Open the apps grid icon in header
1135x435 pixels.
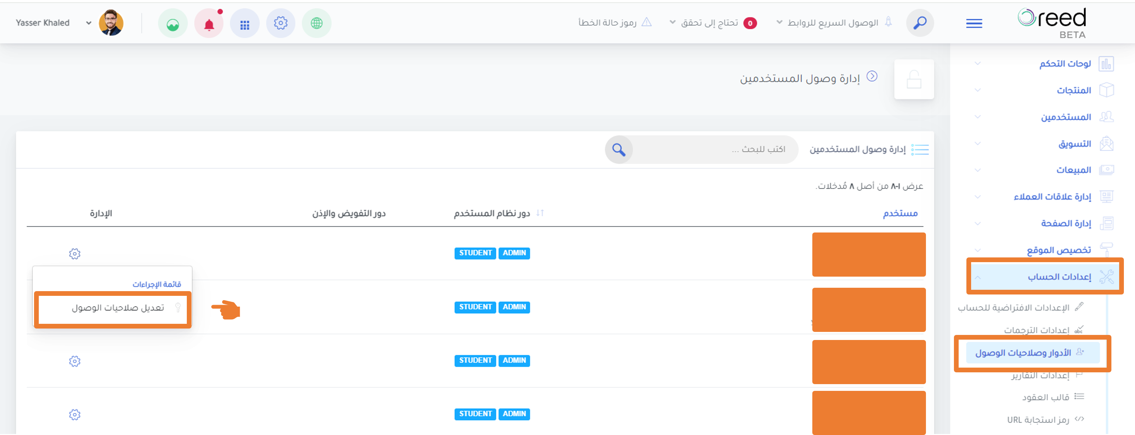[244, 23]
